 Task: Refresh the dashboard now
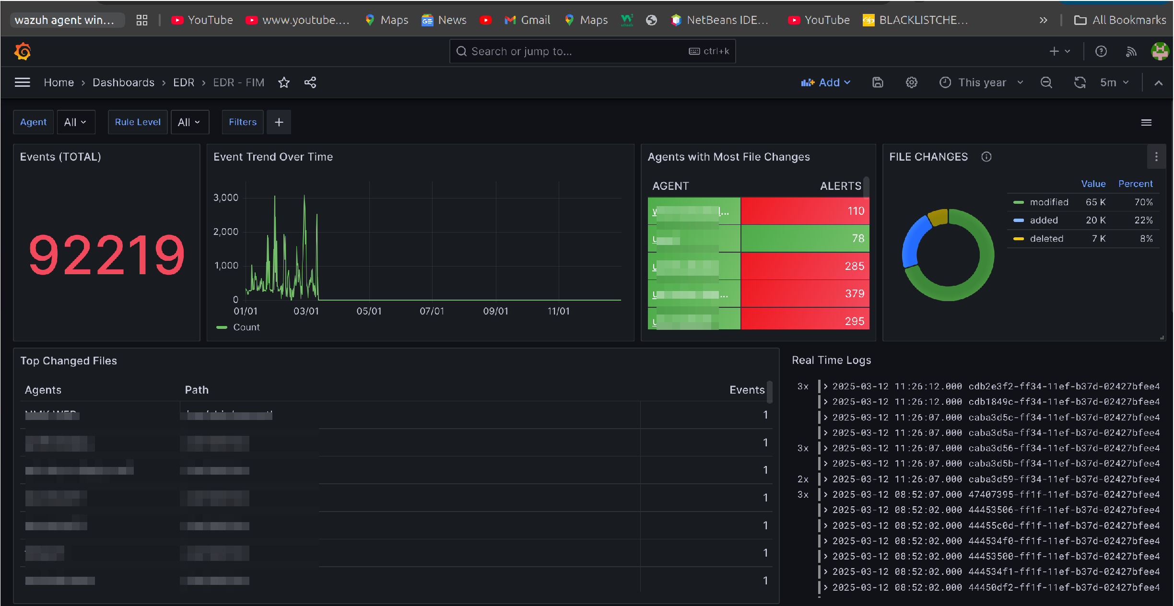[x=1079, y=82]
